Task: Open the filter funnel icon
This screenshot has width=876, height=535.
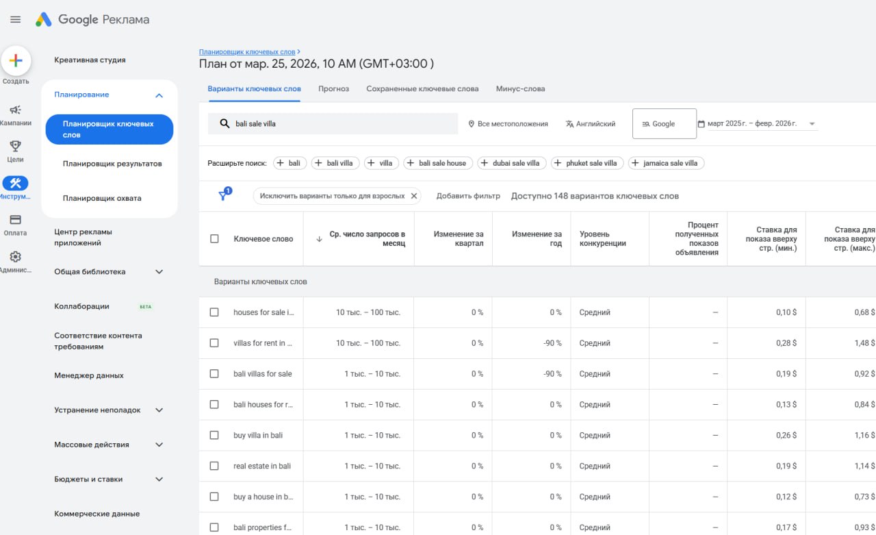Action: [223, 195]
